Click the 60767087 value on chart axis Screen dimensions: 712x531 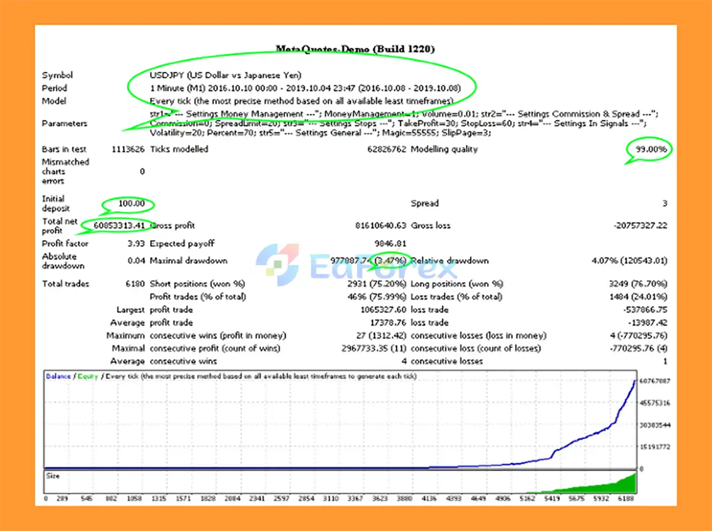click(655, 381)
